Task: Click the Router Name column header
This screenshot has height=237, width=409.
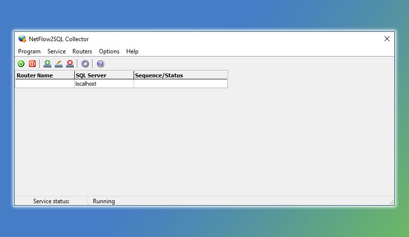Action: (x=45, y=75)
